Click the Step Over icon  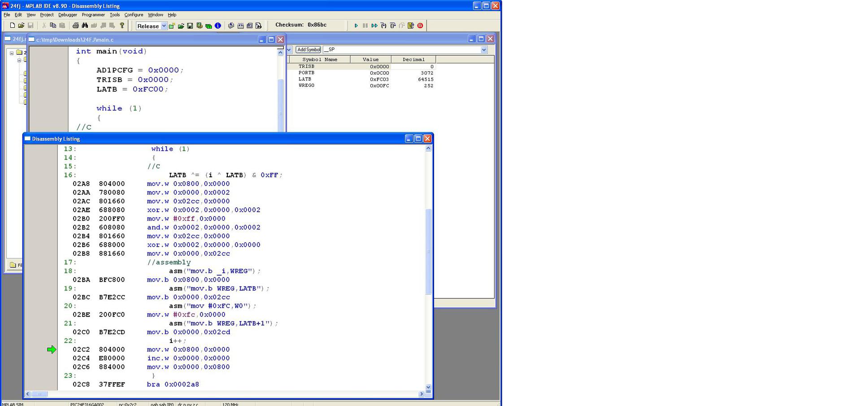(x=393, y=26)
